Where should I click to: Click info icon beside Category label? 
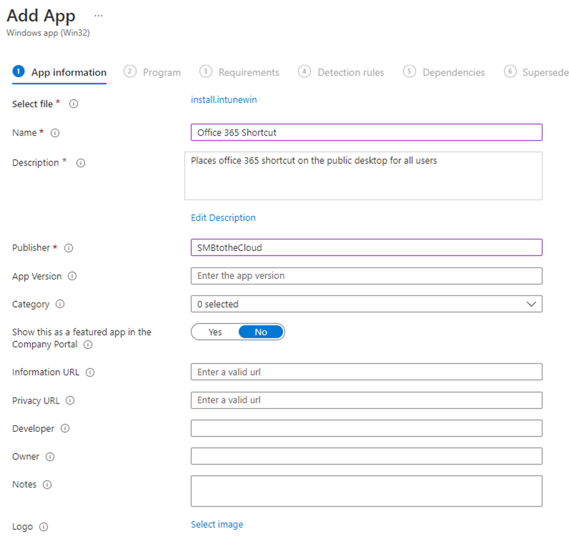[60, 304]
